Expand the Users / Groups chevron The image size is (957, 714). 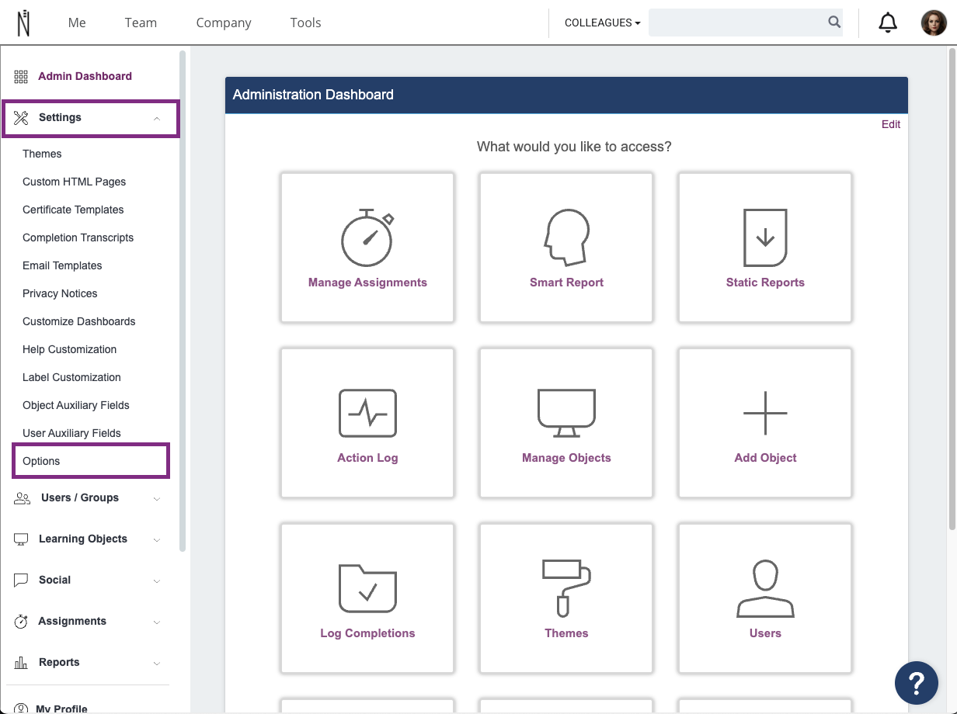(x=156, y=499)
